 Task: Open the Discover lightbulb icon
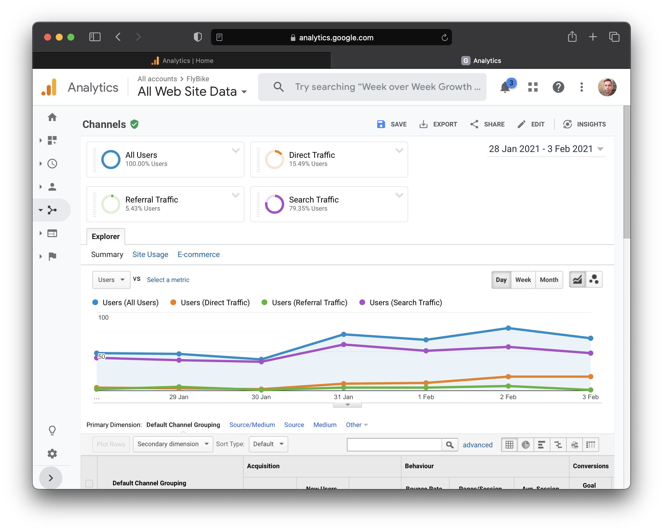pos(52,430)
